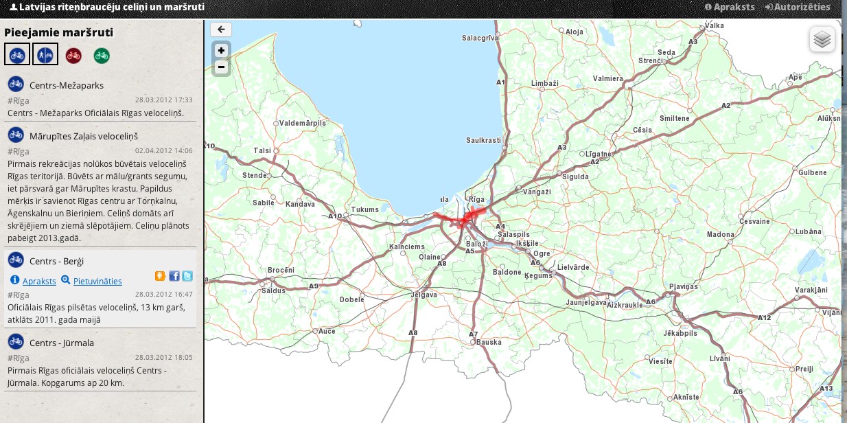Expand the Mārupītes Zaļais veloceliņš route entry

point(84,136)
